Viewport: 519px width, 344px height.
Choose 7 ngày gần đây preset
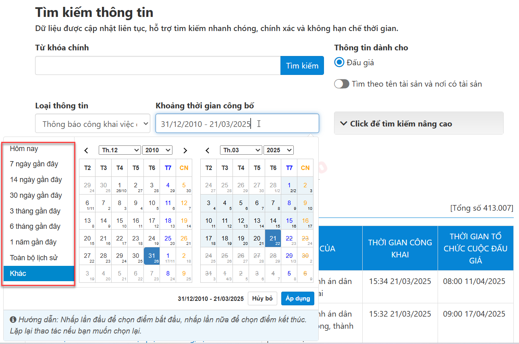(39, 164)
